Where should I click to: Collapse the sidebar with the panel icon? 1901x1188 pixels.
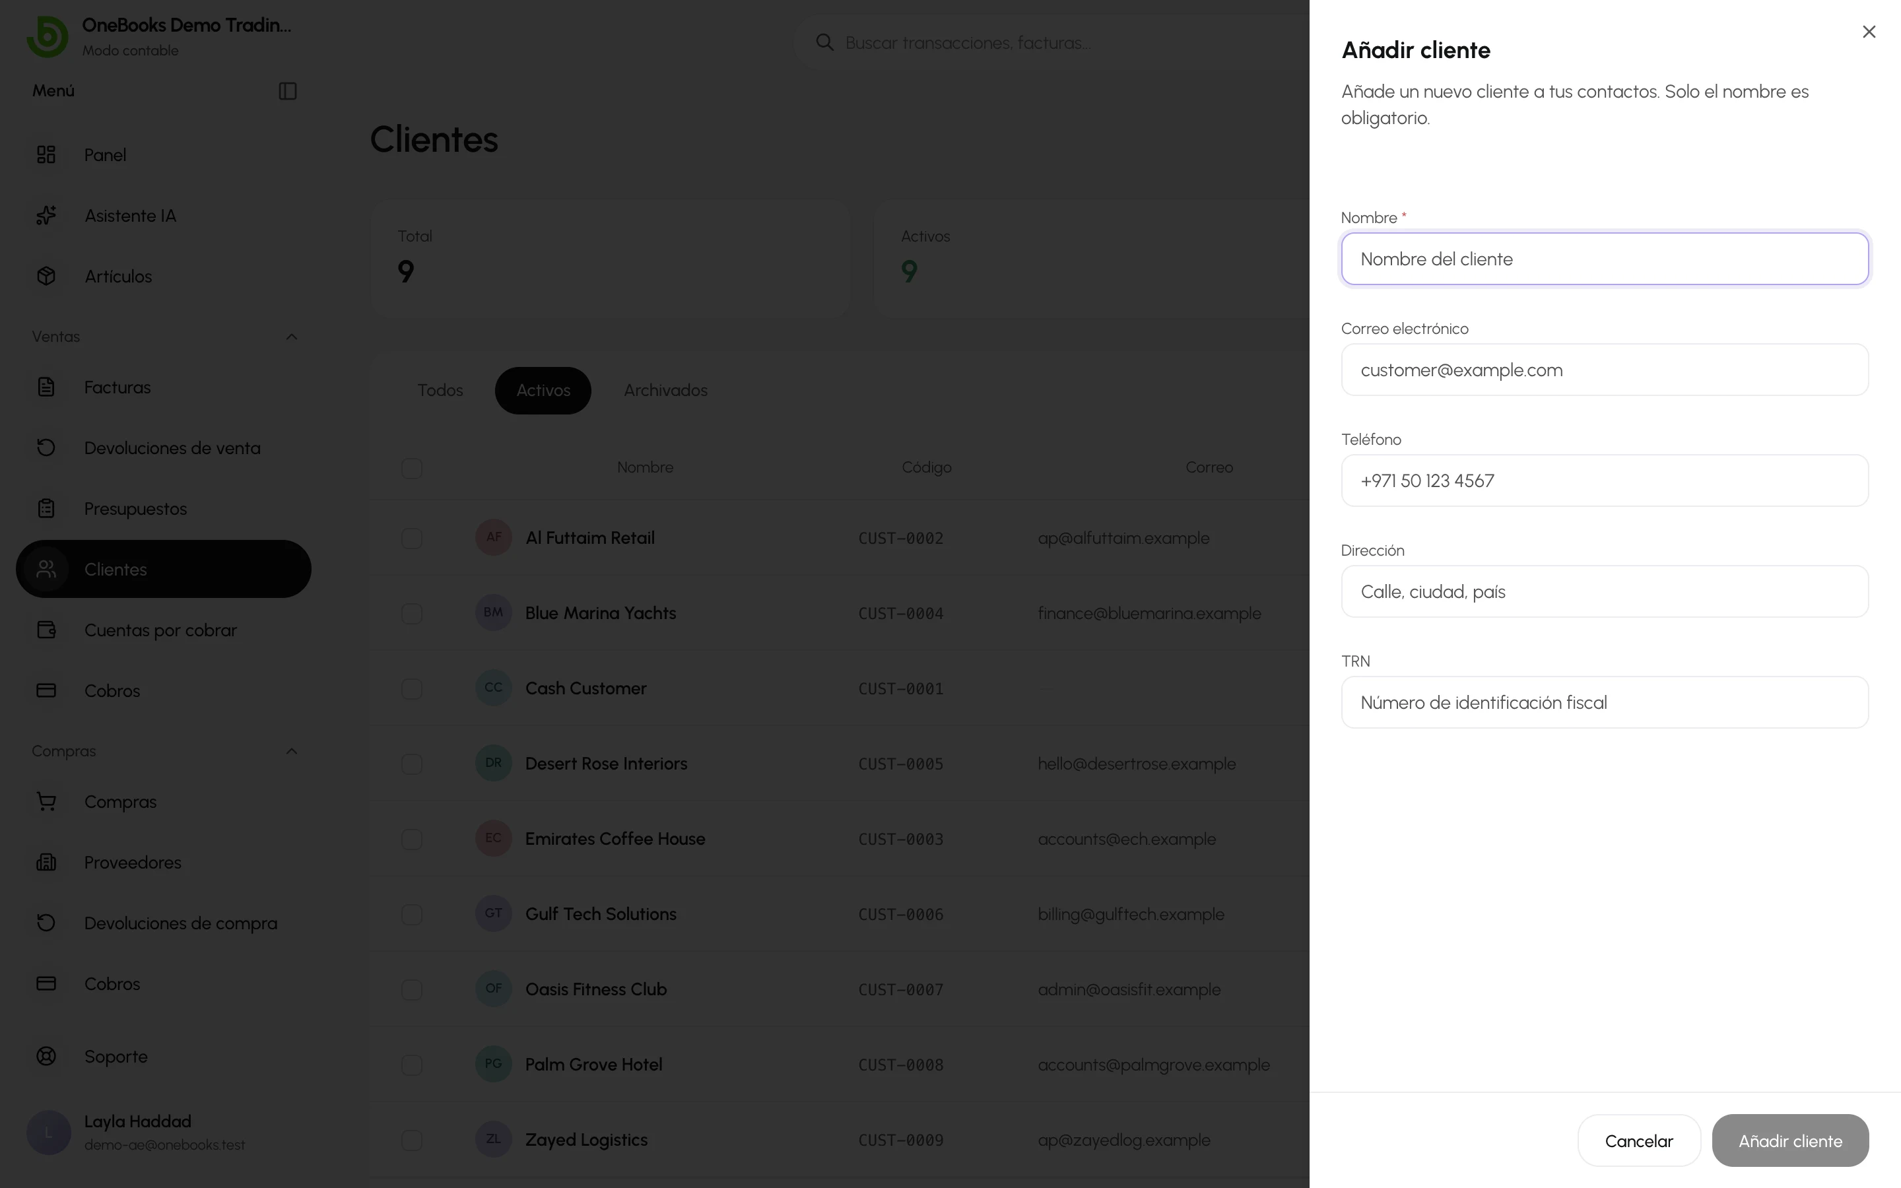288,91
